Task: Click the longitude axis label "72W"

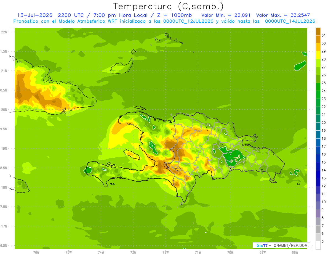Action: click(x=165, y=252)
